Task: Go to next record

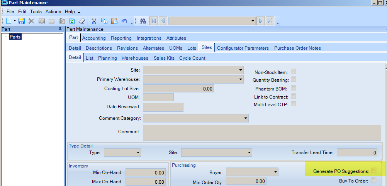Action: (x=261, y=21)
